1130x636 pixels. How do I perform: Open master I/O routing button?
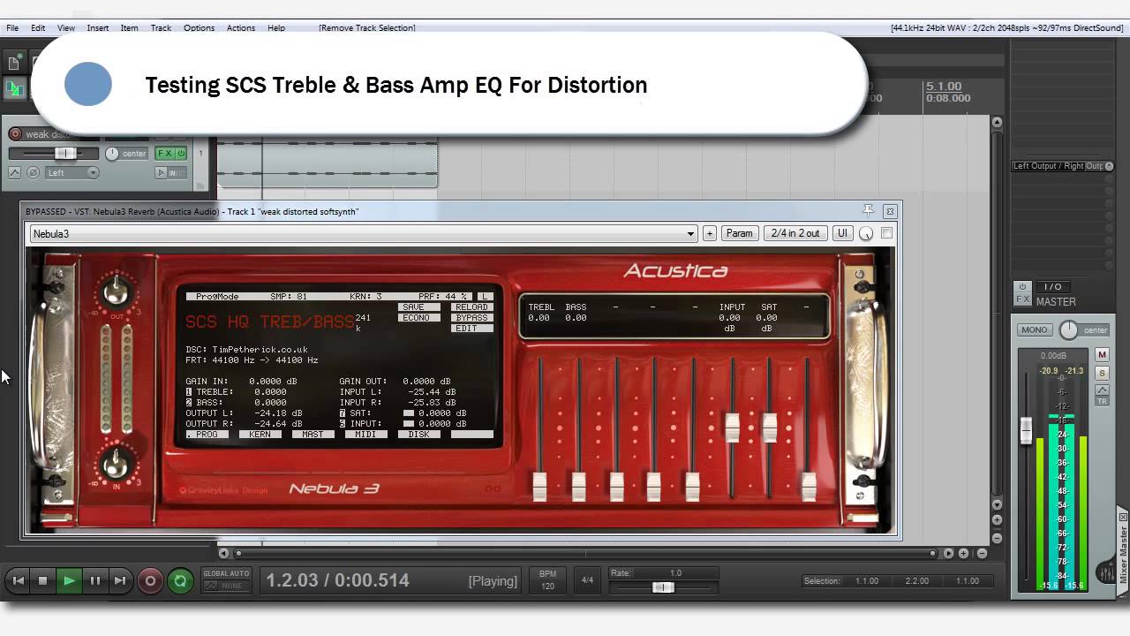(1052, 286)
